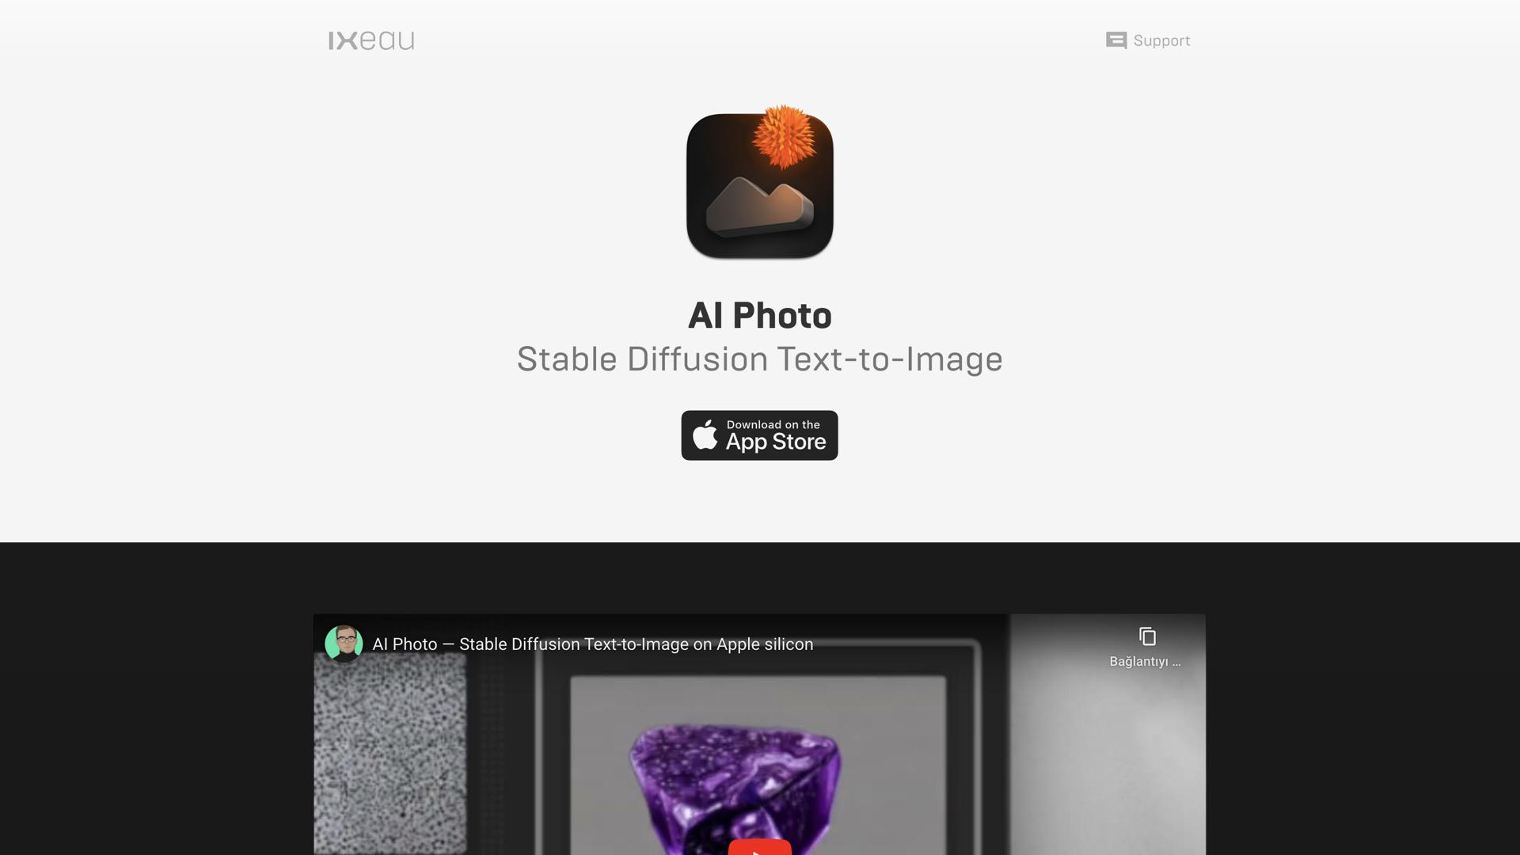The height and width of the screenshot is (855, 1520).
Task: Click the AI Photo app icon
Action: (760, 182)
